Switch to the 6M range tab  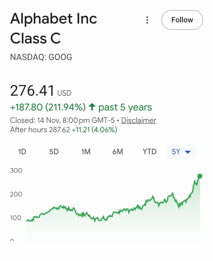point(117,152)
